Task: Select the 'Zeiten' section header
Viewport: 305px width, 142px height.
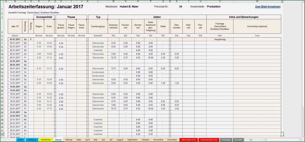Action: click(x=157, y=17)
